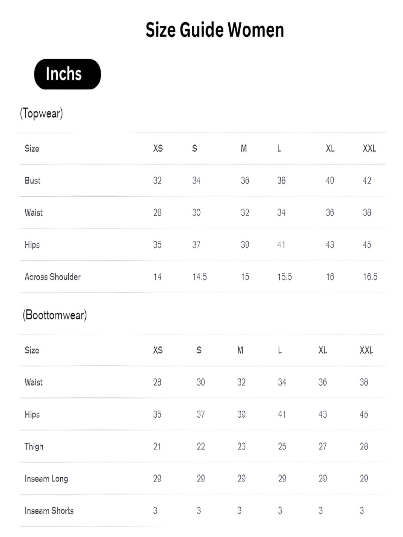Click the Topwear table's Size header label

(32, 148)
